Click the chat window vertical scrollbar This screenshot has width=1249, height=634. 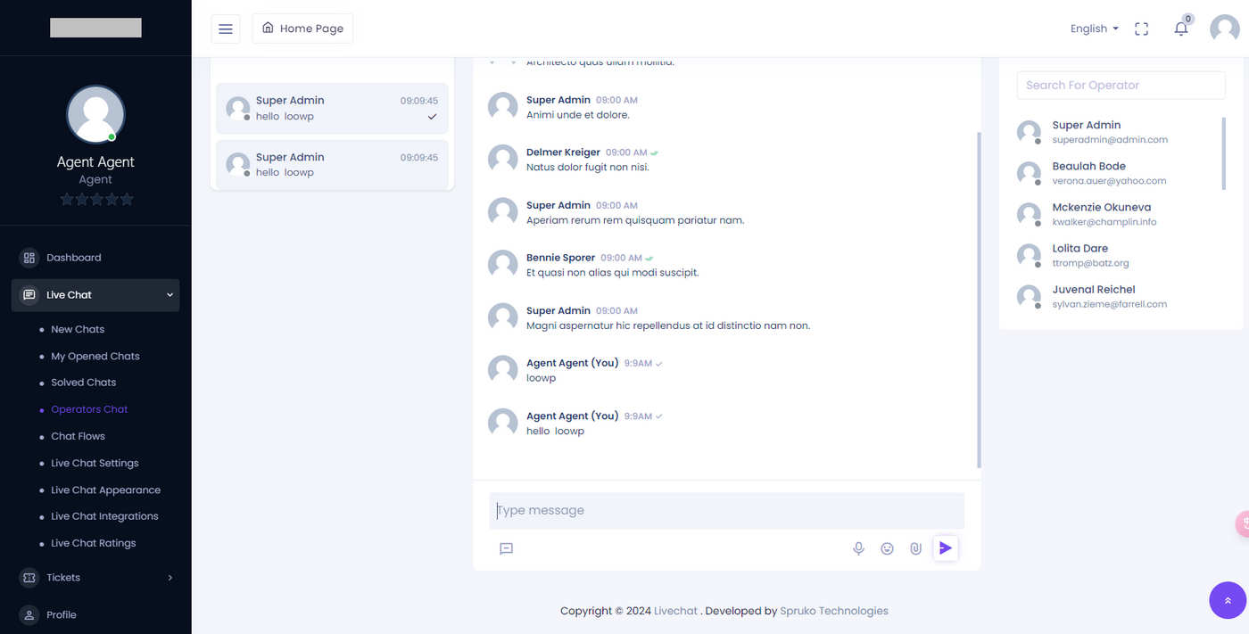979,301
